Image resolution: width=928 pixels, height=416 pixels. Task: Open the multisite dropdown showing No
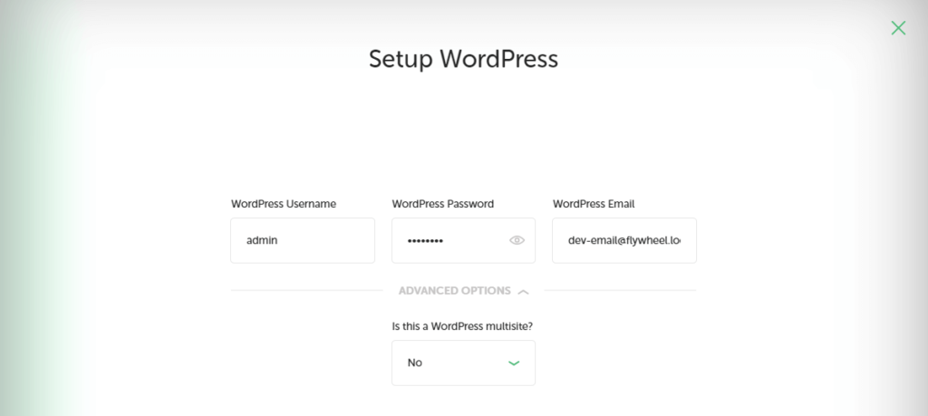(463, 363)
